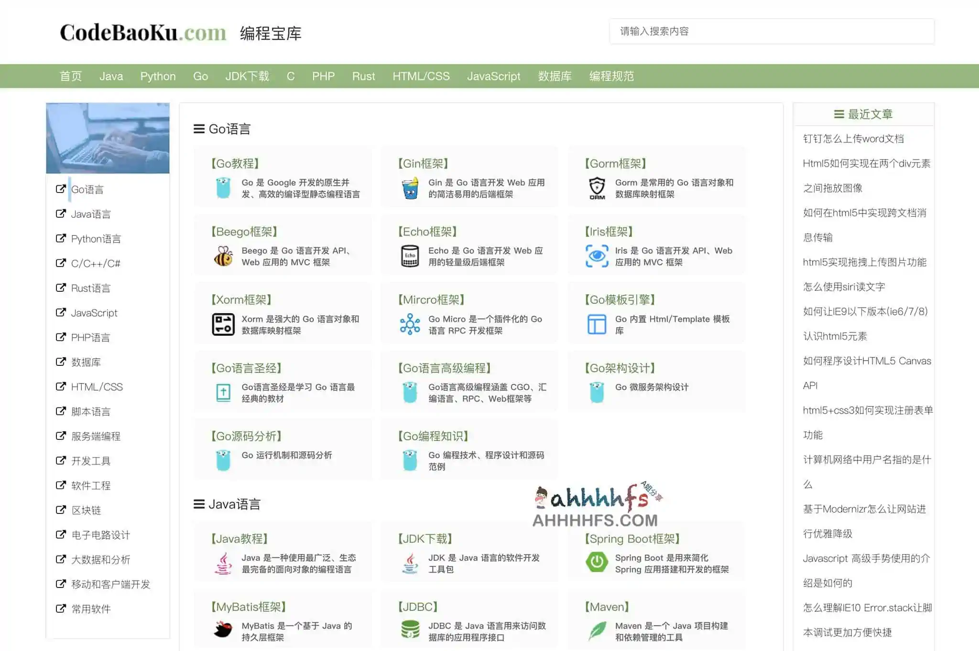Select the Iris eye icon
The width and height of the screenshot is (979, 651).
pyautogui.click(x=596, y=256)
